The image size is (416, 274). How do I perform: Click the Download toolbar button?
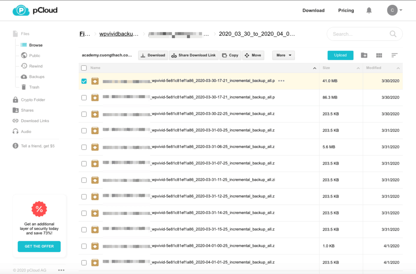coord(153,55)
